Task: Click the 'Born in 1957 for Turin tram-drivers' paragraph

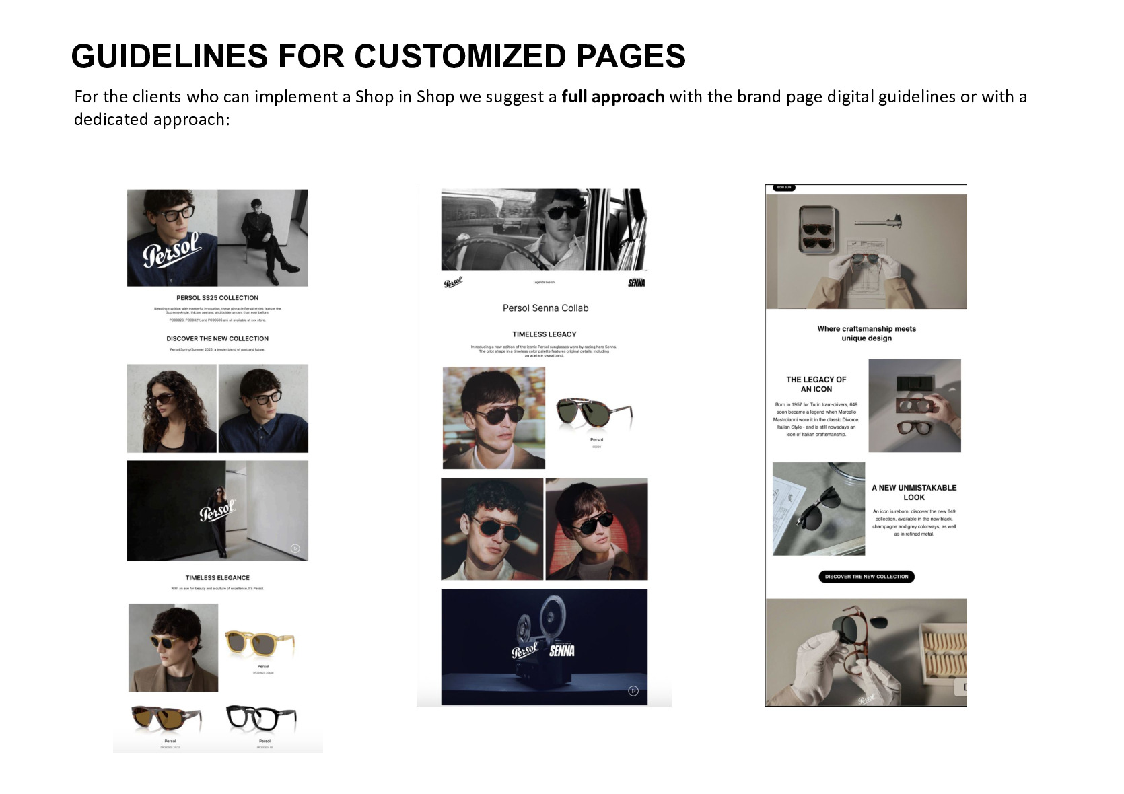Action: click(816, 420)
